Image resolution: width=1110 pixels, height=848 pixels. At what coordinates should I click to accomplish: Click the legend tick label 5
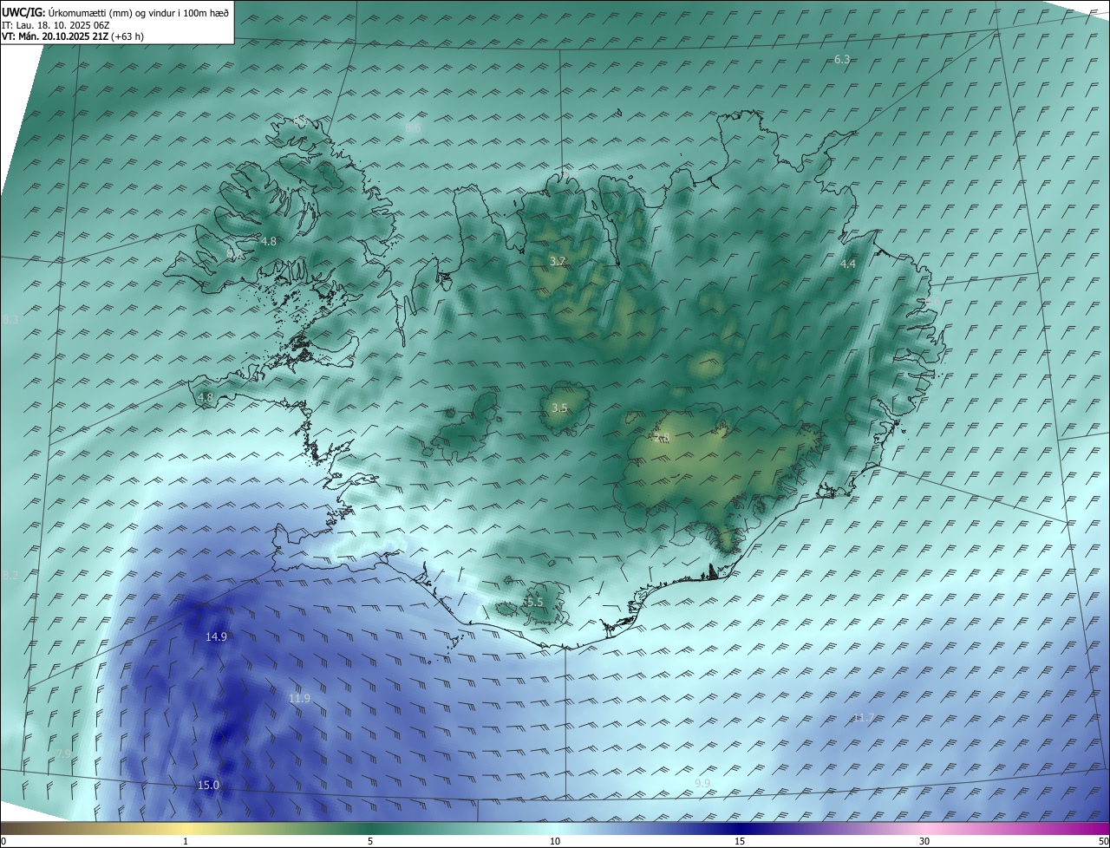(370, 841)
